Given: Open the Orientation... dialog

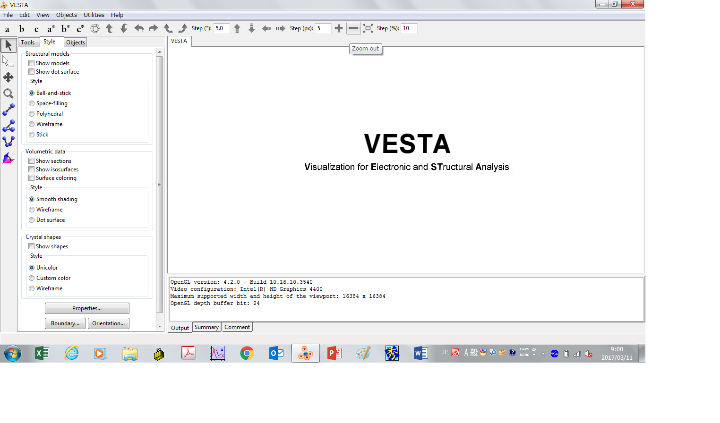Looking at the screenshot, I should (109, 323).
